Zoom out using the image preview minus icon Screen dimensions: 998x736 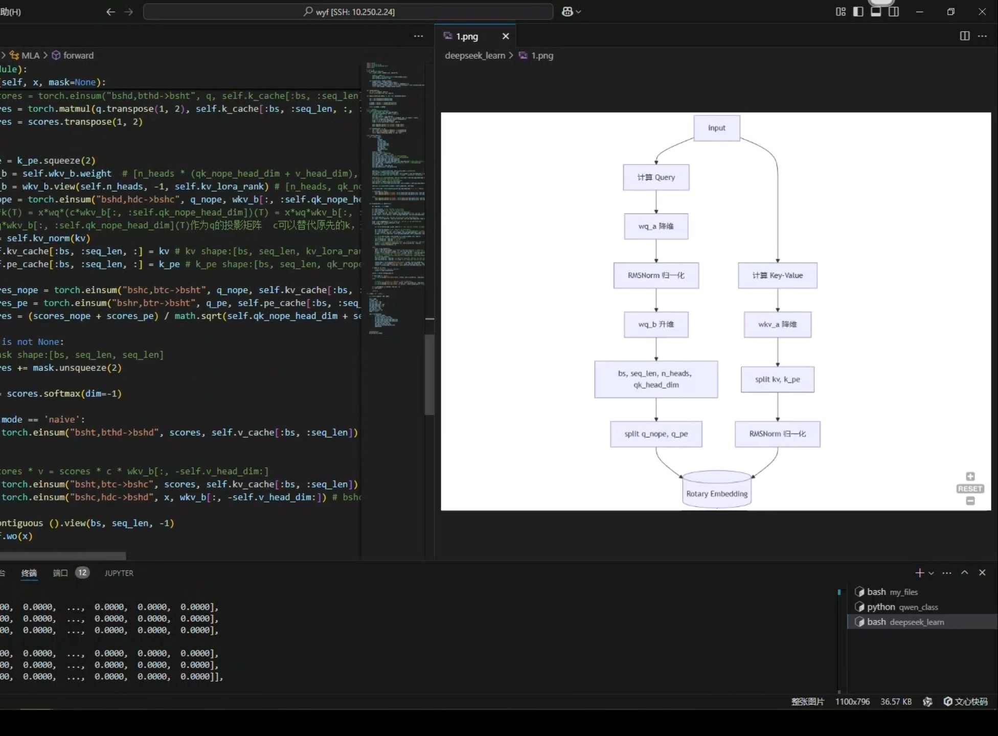pos(970,501)
